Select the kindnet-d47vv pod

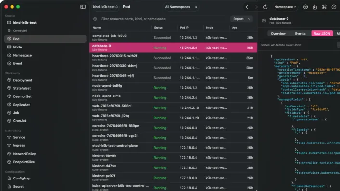pos(173,167)
